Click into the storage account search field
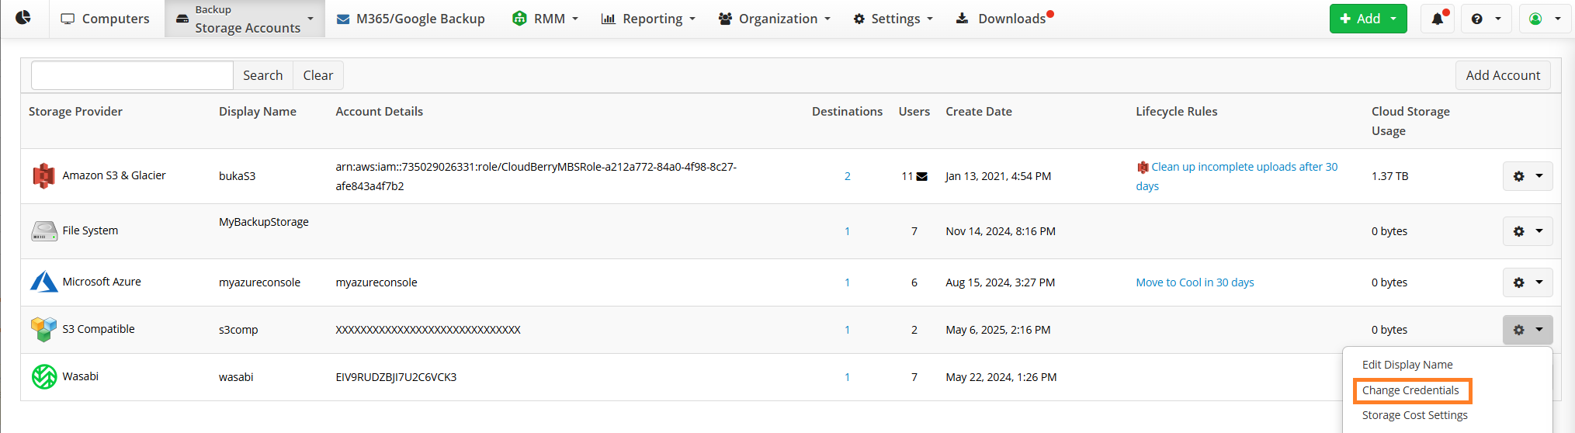The width and height of the screenshot is (1575, 433). tap(132, 75)
